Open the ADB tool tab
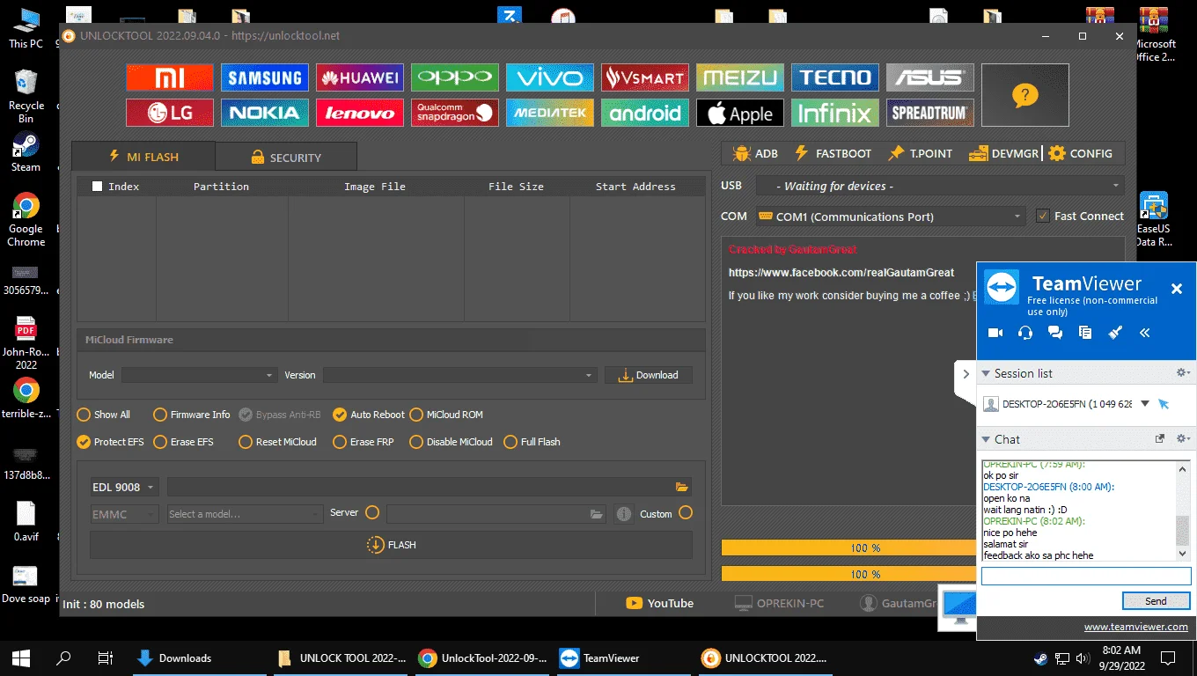This screenshot has width=1197, height=676. pos(755,153)
